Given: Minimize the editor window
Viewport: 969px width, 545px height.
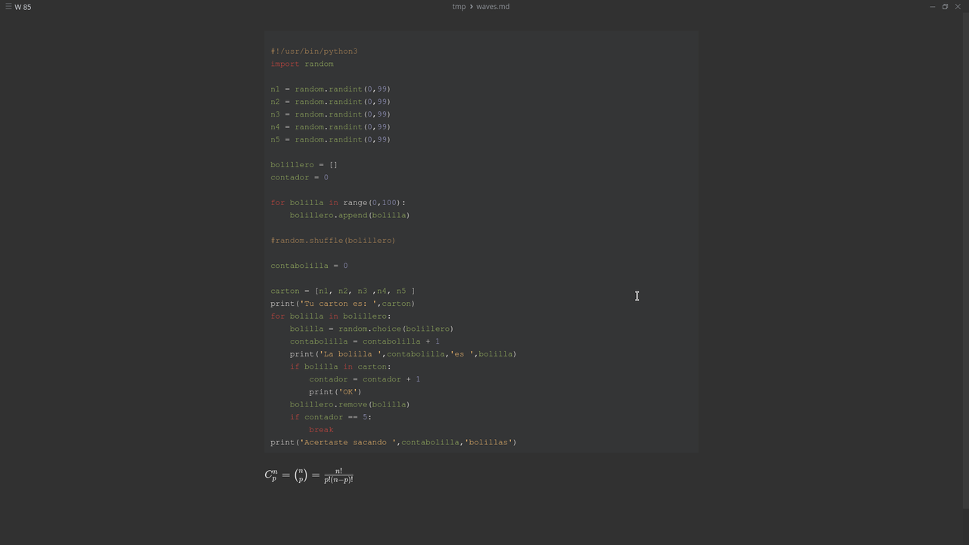Looking at the screenshot, I should click(x=932, y=7).
